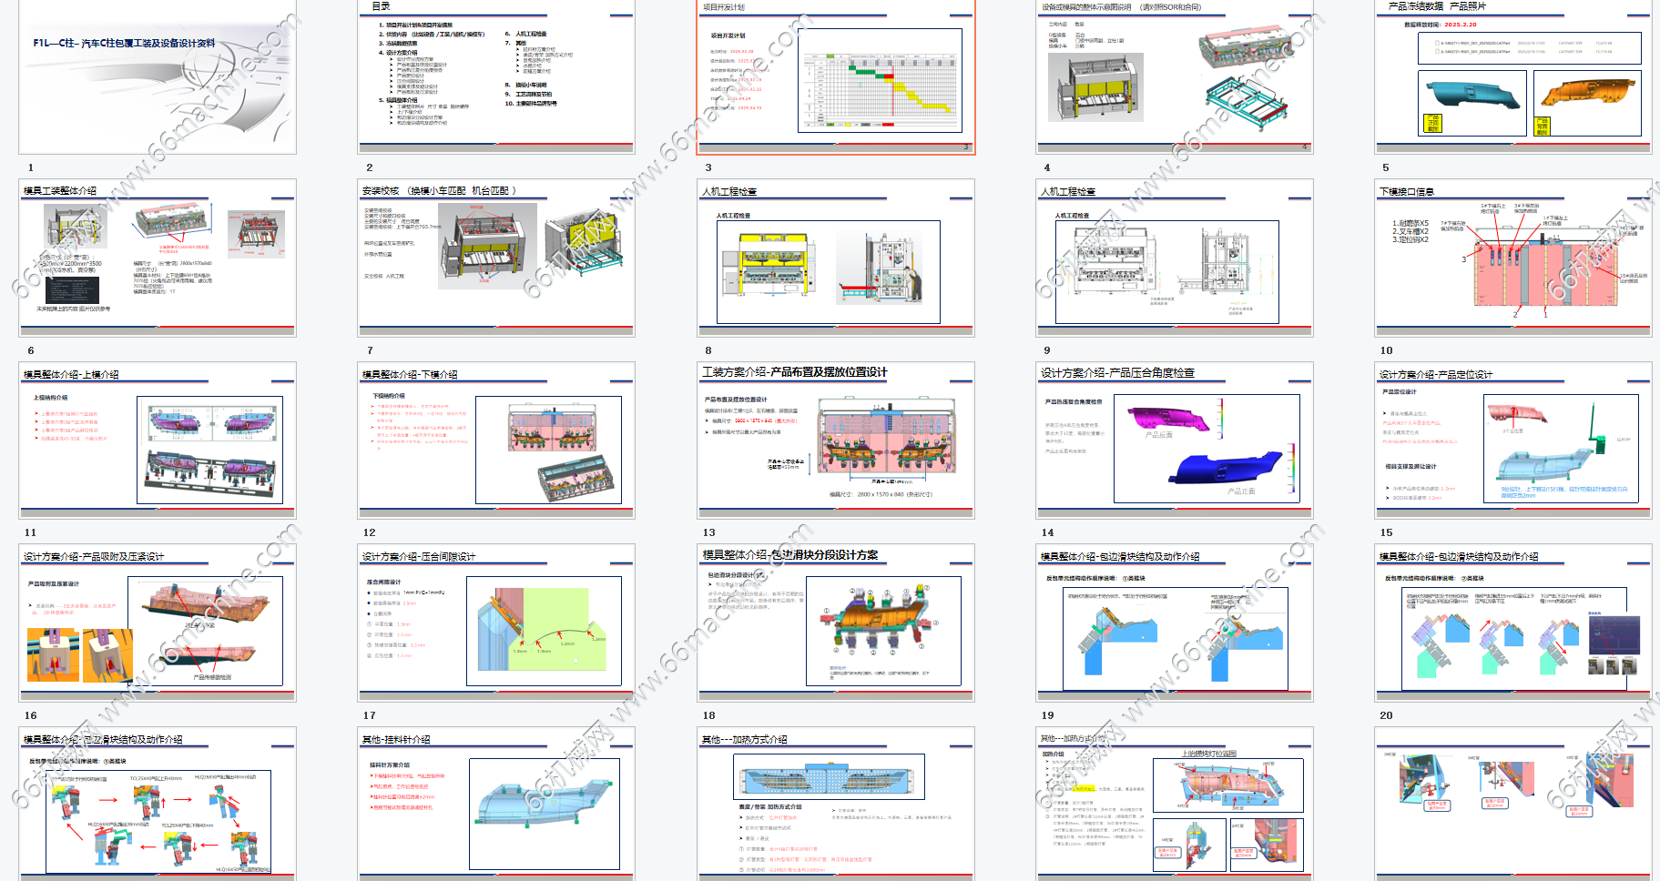Image resolution: width=1660 pixels, height=881 pixels.
Task: Select slide 16 产品吸附及压紧设计 thumbnail
Action: [x=158, y=623]
